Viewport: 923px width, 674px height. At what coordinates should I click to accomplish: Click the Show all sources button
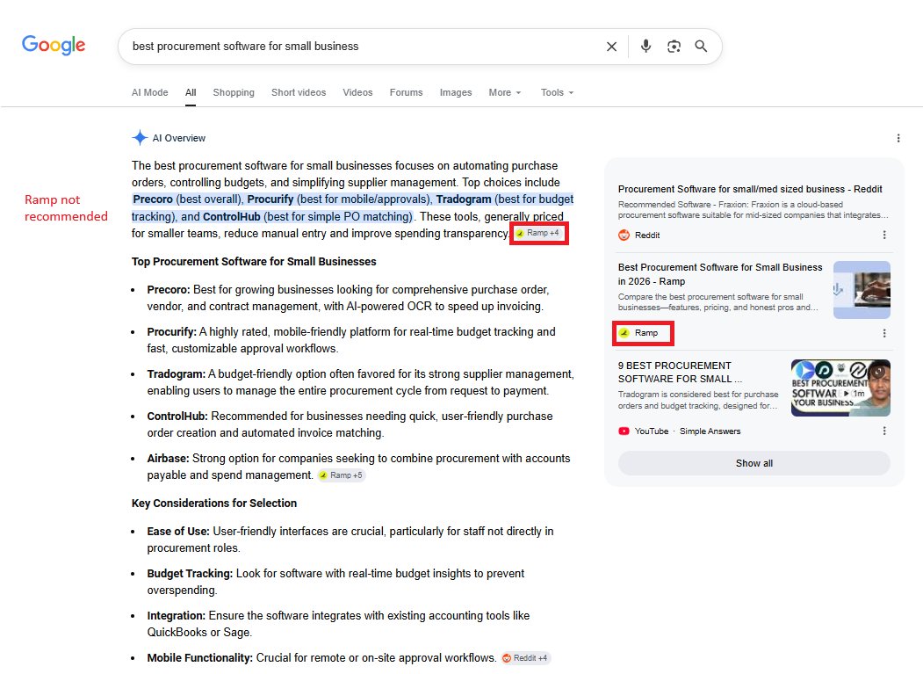[754, 463]
